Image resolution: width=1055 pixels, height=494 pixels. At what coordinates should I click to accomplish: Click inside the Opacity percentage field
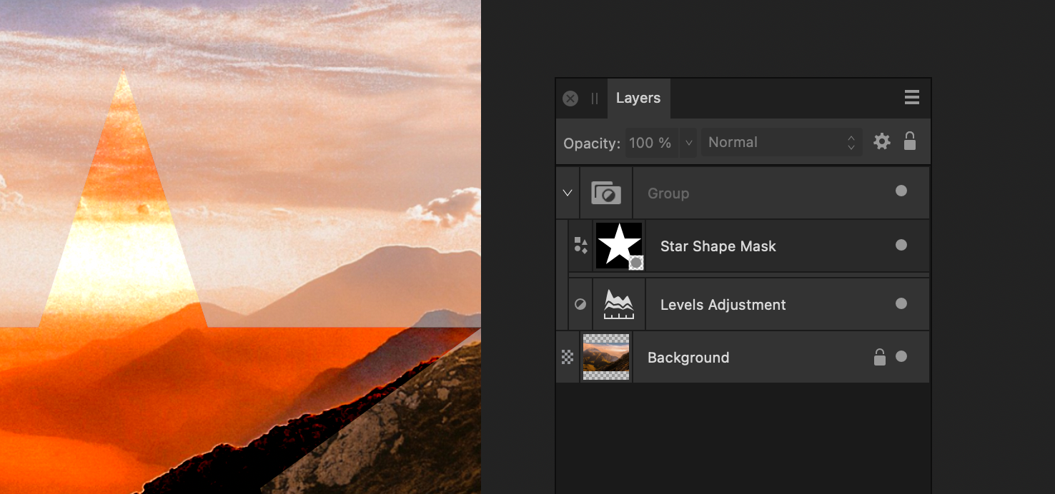tap(650, 142)
